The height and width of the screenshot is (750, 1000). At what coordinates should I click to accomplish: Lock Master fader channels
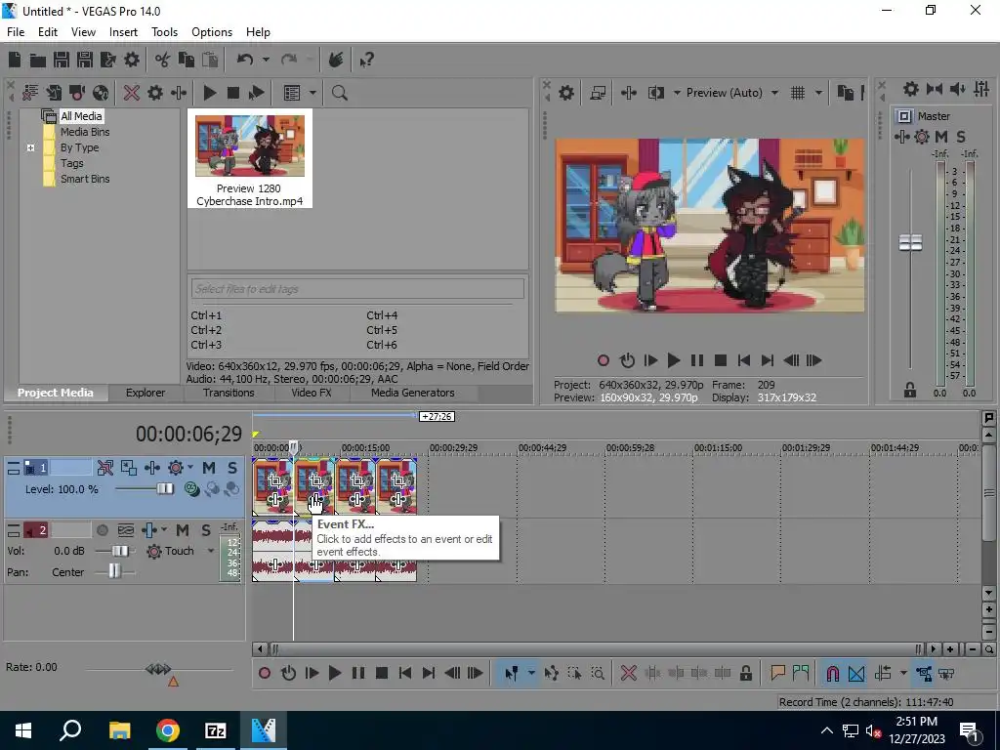[910, 391]
